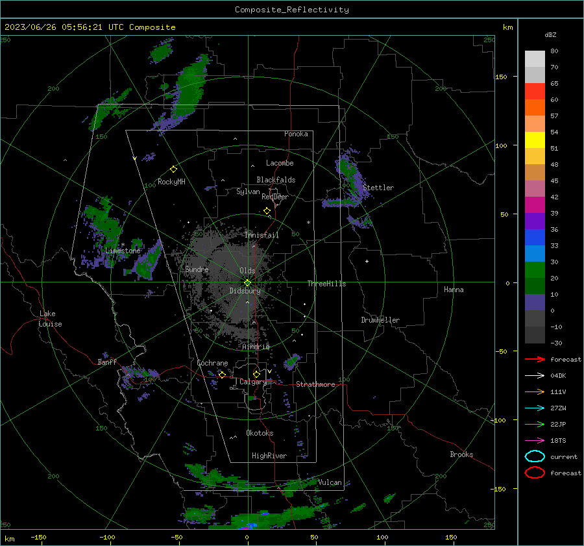Click the Lacombe city label

click(x=280, y=163)
